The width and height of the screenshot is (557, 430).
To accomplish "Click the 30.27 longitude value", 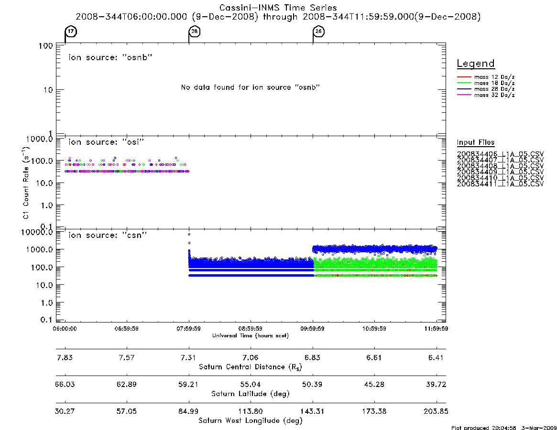I will [x=65, y=411].
